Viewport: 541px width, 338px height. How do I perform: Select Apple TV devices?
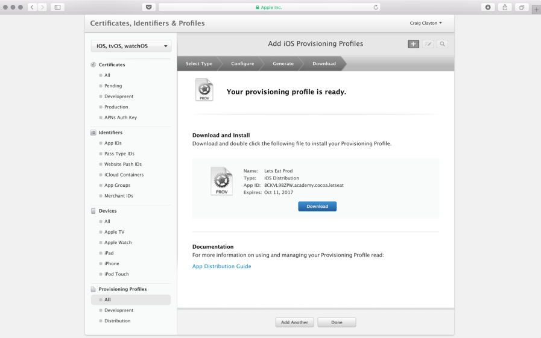pyautogui.click(x=114, y=232)
